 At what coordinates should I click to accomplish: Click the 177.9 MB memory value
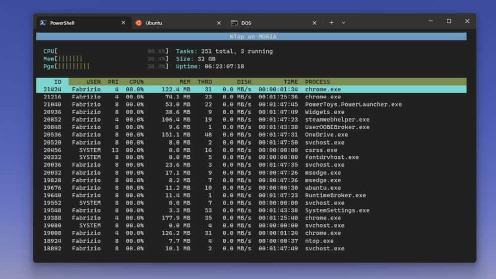coord(176,218)
